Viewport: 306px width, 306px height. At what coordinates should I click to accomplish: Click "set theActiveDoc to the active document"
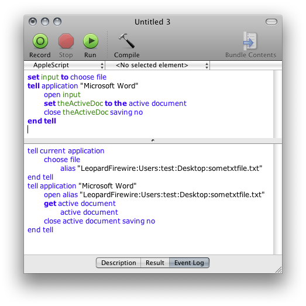(x=115, y=104)
